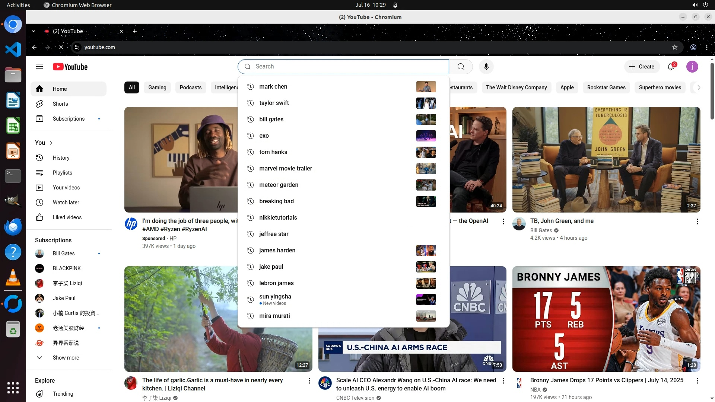Open Liked videos in sidebar

click(67, 217)
